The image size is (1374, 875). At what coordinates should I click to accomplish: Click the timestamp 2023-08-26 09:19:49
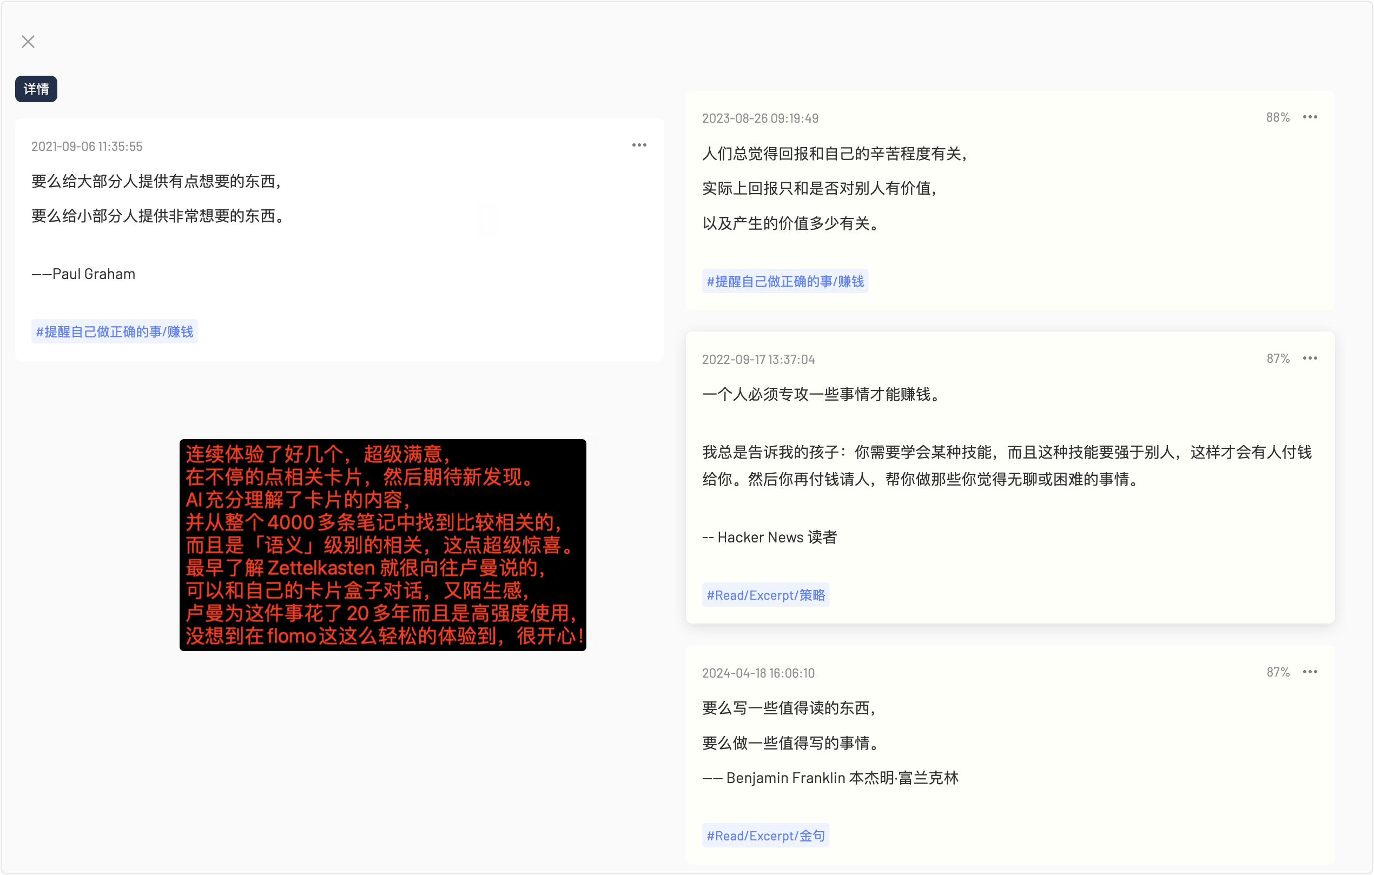[760, 118]
